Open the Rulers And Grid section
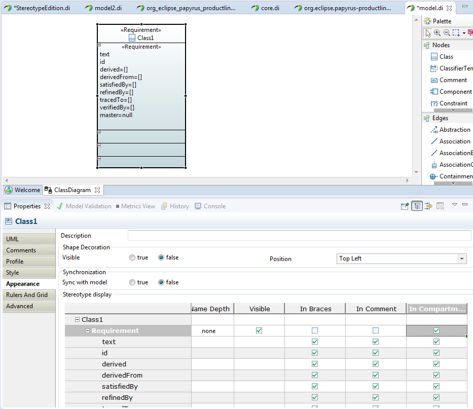Screen dimensions: 473x409 [x=29, y=295]
